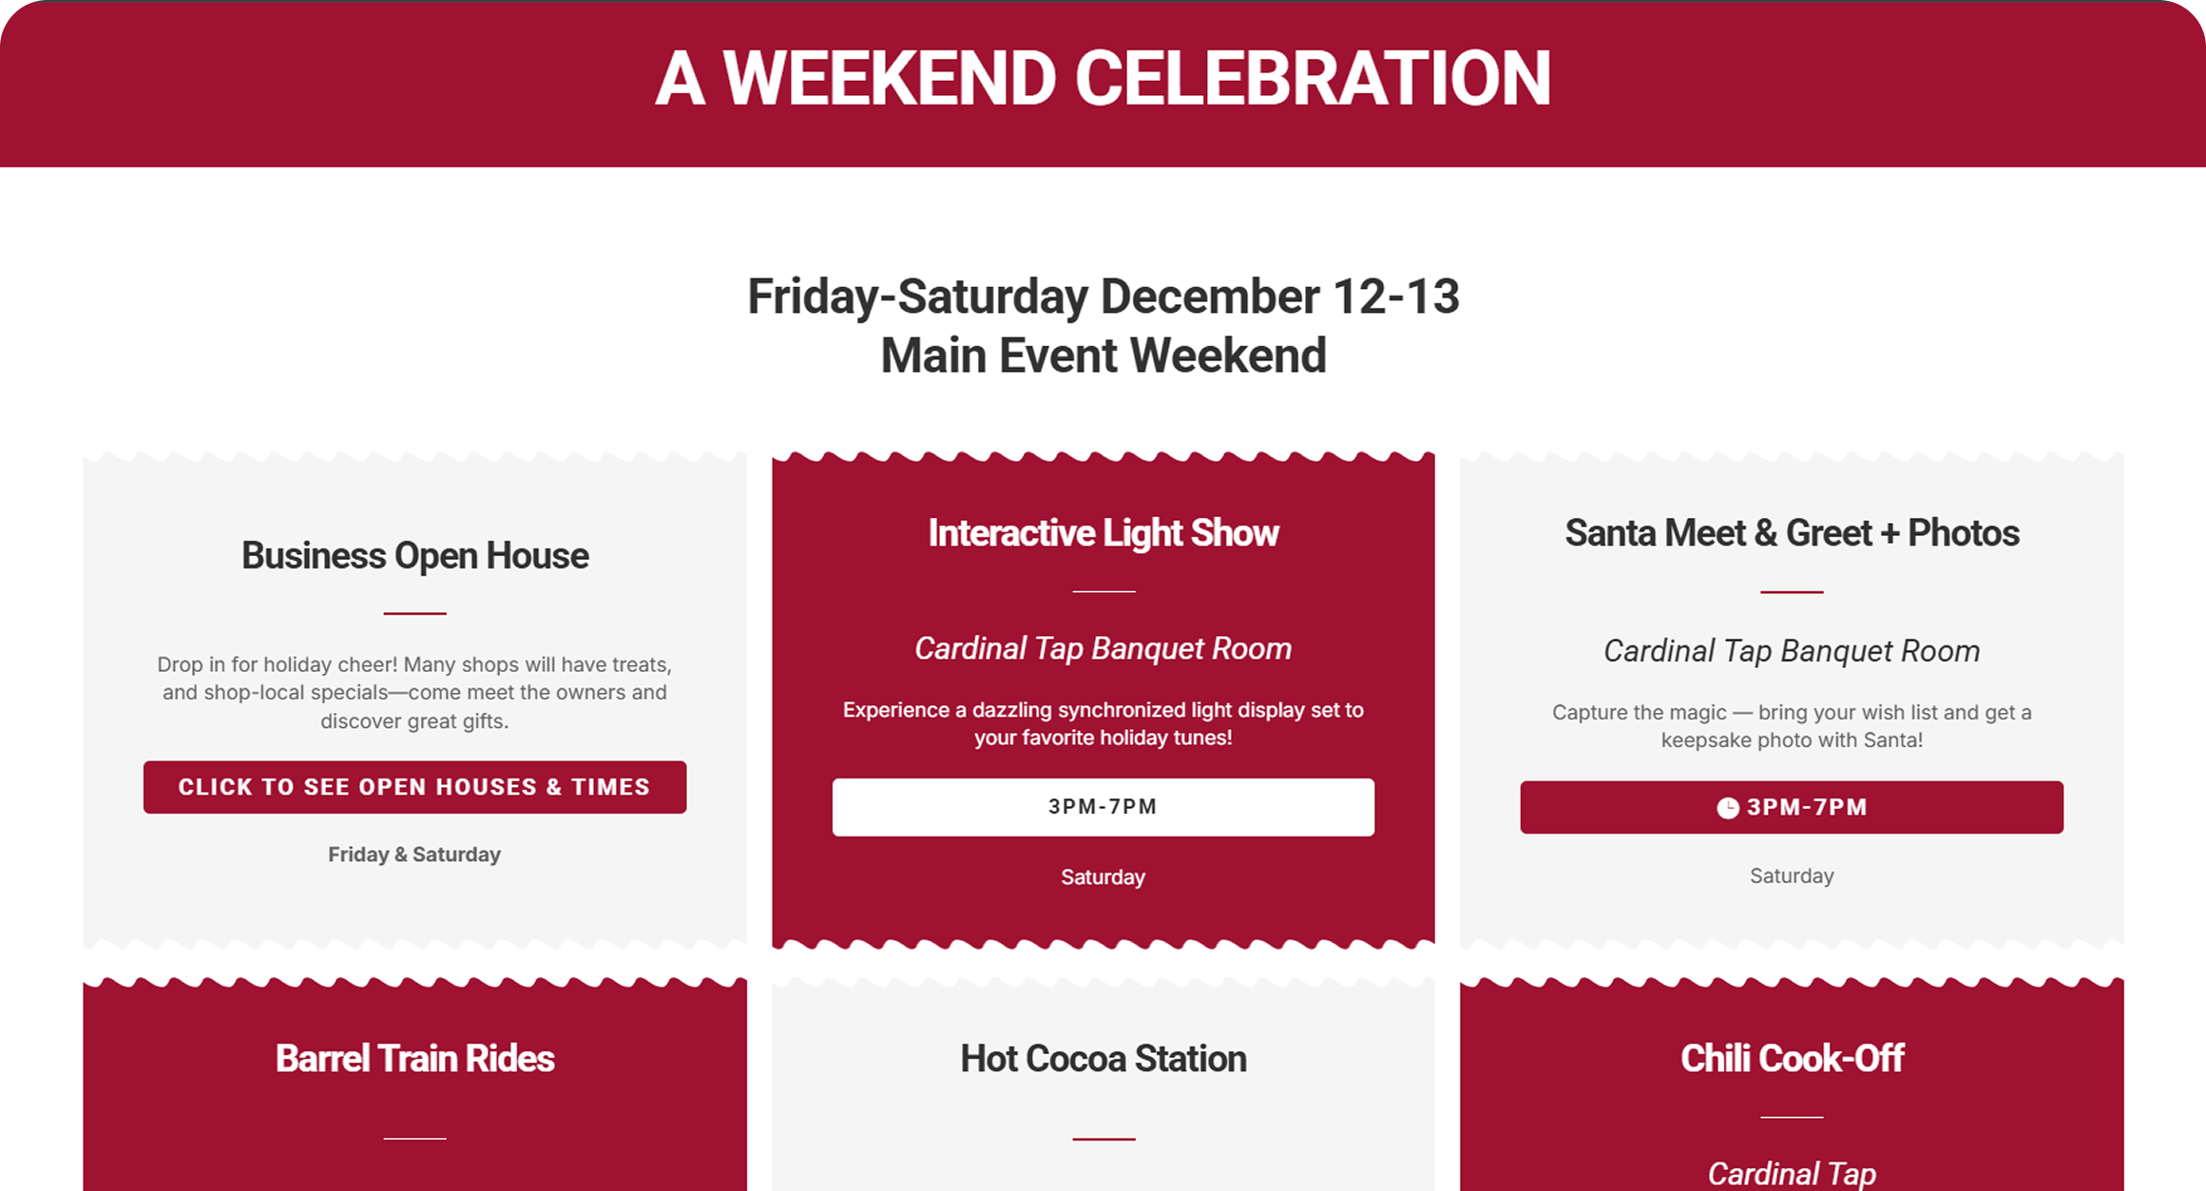Open the Barrel Train Rides card heading
The width and height of the screenshot is (2206, 1191).
(x=414, y=1059)
